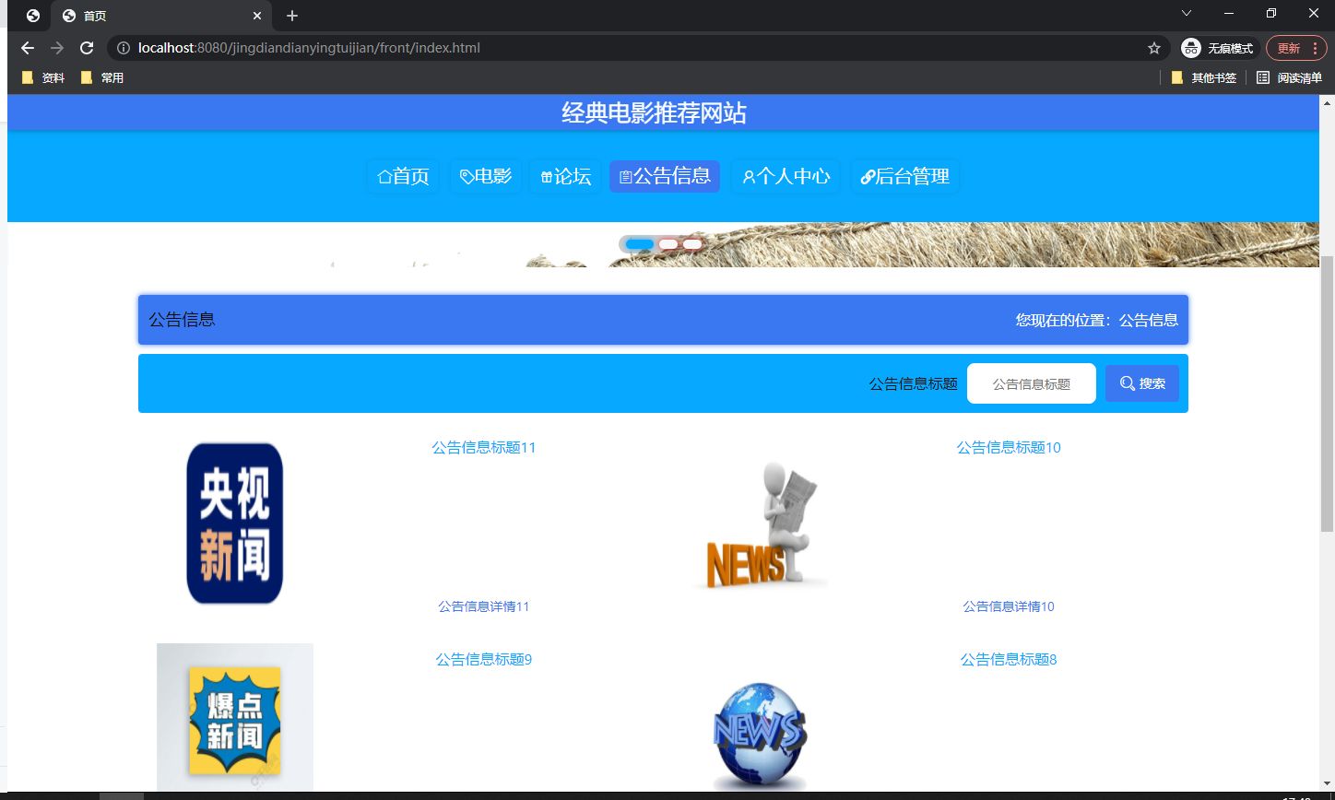Select the second carousel indicator dot
This screenshot has width=1335, height=800.
[667, 243]
